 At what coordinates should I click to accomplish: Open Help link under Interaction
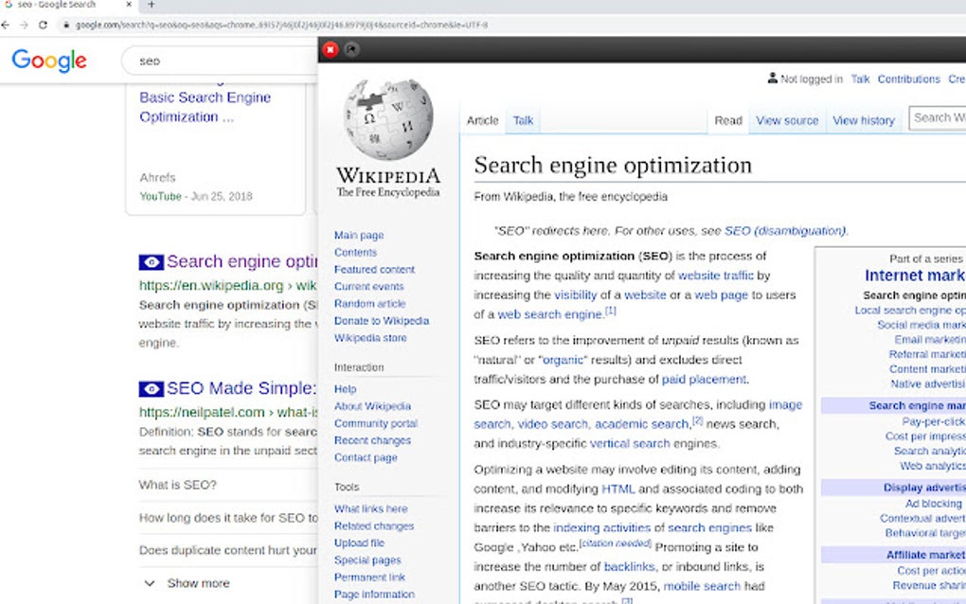click(345, 389)
